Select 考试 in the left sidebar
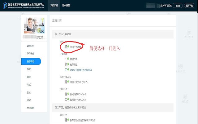 coord(29,85)
